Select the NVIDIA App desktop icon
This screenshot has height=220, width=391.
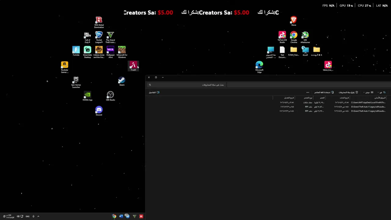pos(87,96)
